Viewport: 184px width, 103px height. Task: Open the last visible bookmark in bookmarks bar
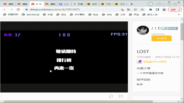(x=150, y=15)
